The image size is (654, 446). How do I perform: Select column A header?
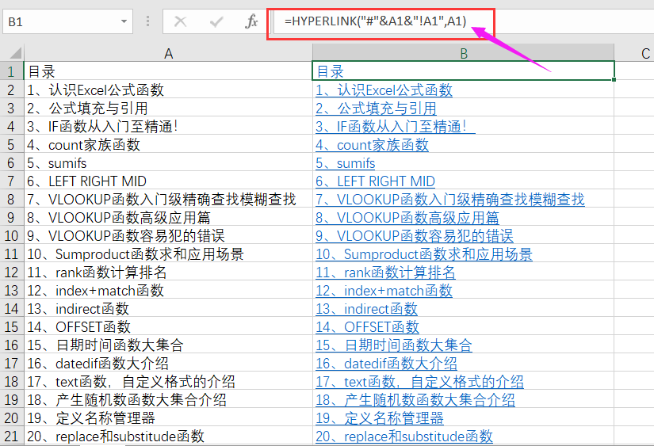pos(168,53)
